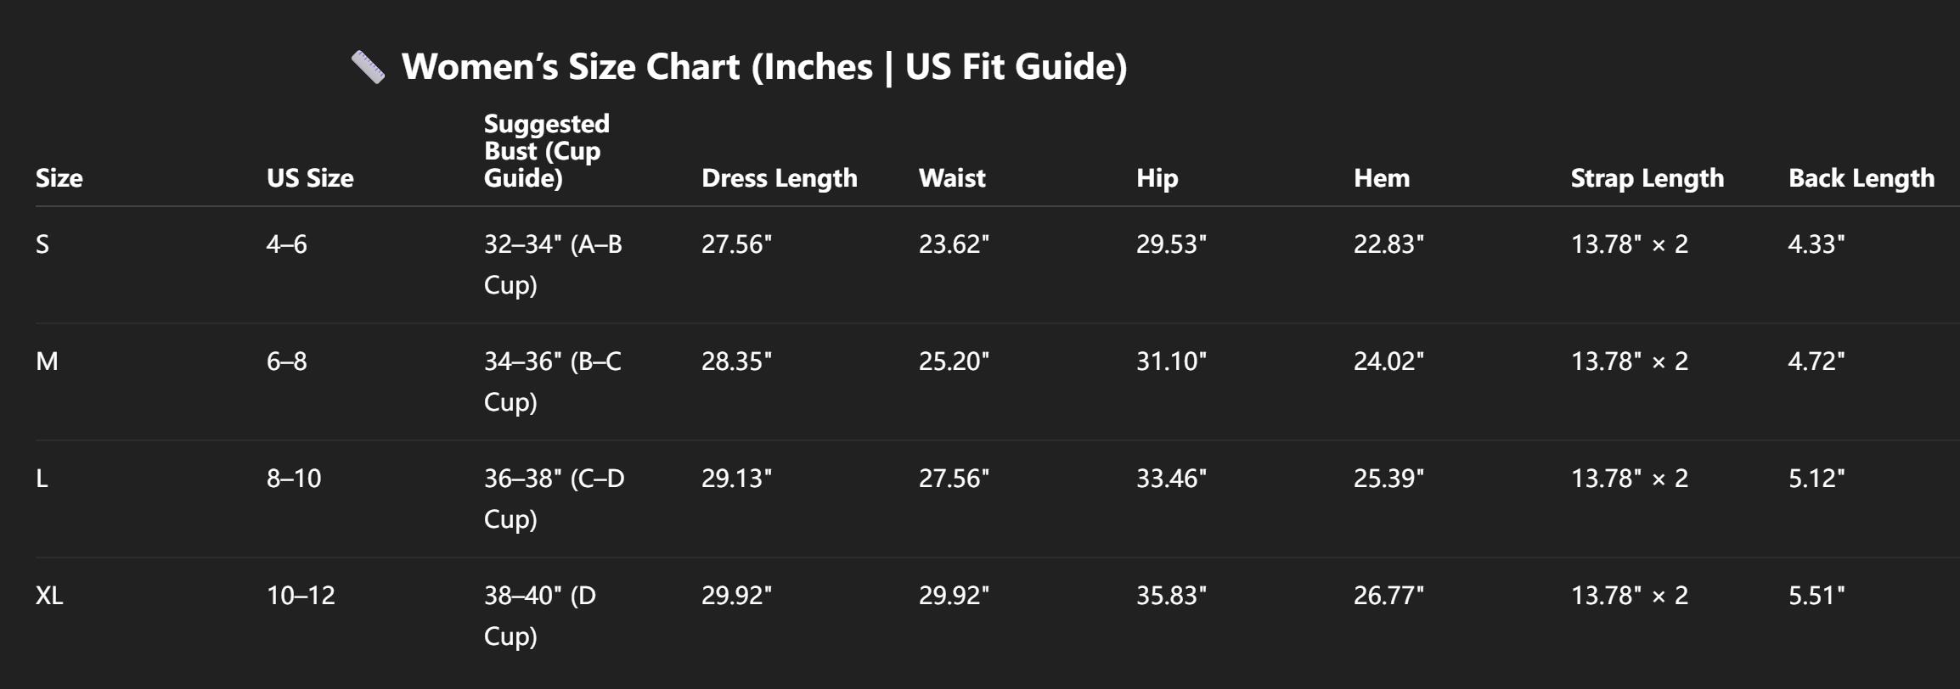Screen dimensions: 1960x689
Task: Click the Strap Length column header
Action: (x=1647, y=178)
